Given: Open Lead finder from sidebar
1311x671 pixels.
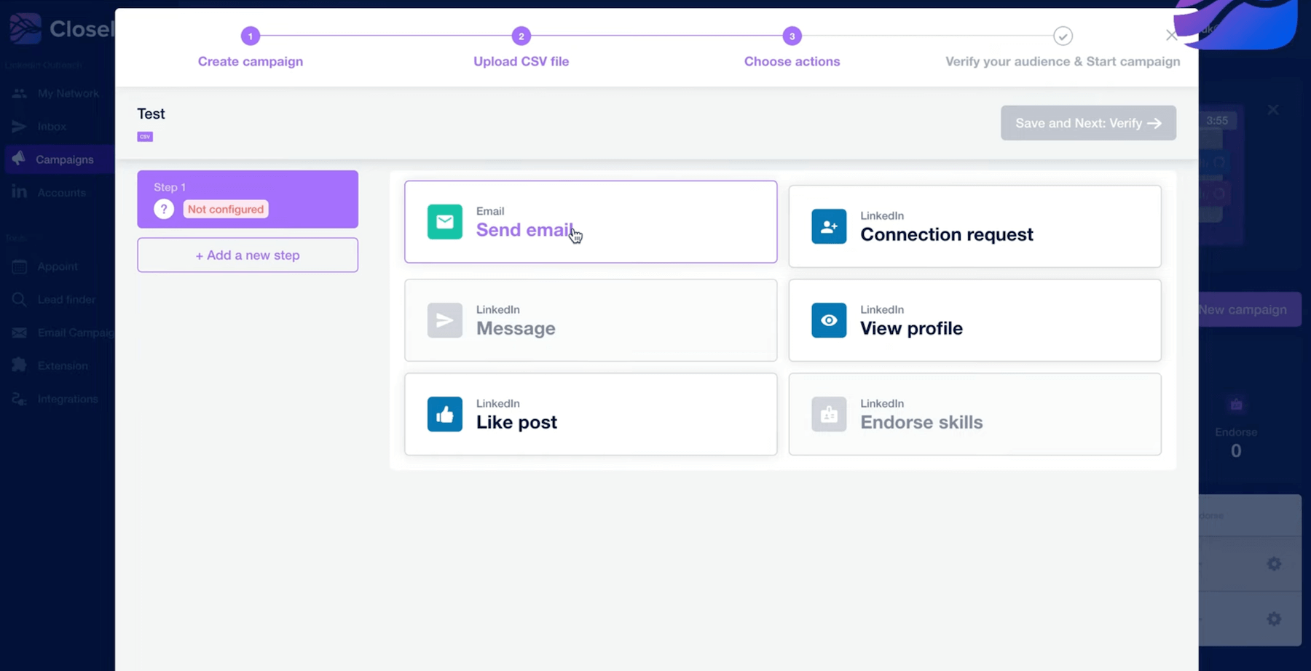Looking at the screenshot, I should (x=66, y=300).
